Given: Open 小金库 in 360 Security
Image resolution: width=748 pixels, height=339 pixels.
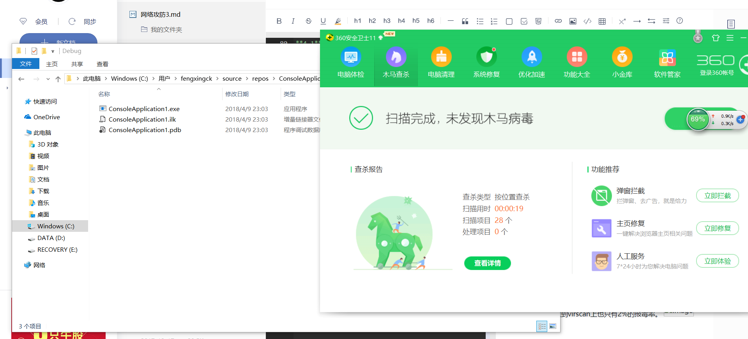Looking at the screenshot, I should [x=622, y=62].
